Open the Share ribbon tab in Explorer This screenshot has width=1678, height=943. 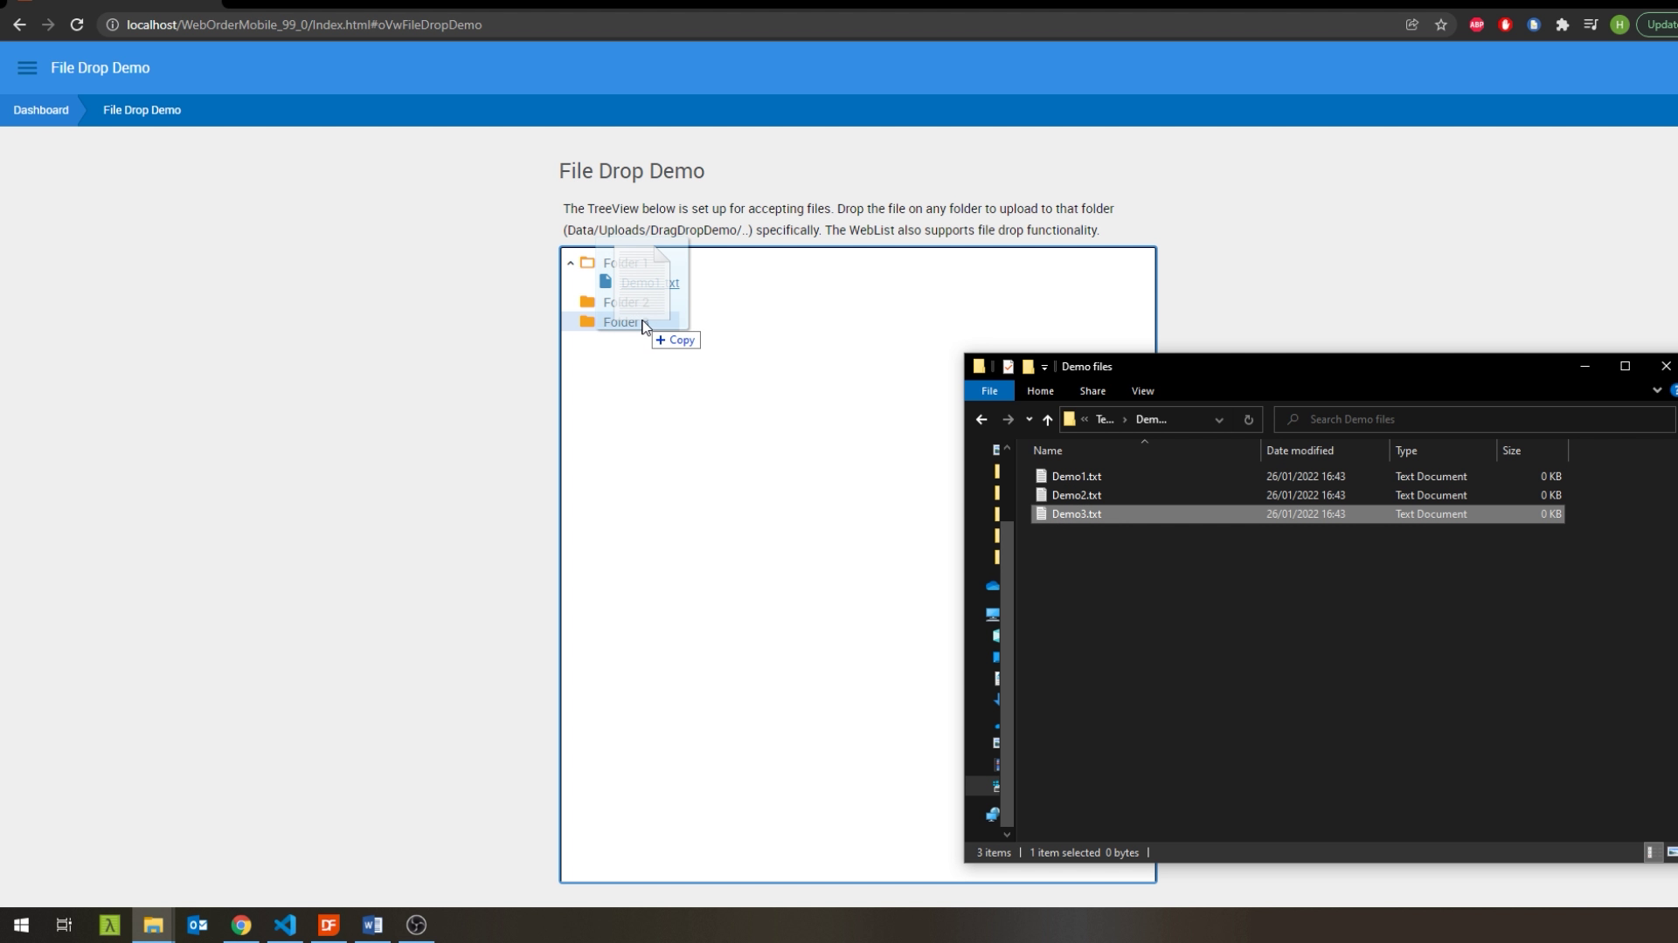point(1092,391)
